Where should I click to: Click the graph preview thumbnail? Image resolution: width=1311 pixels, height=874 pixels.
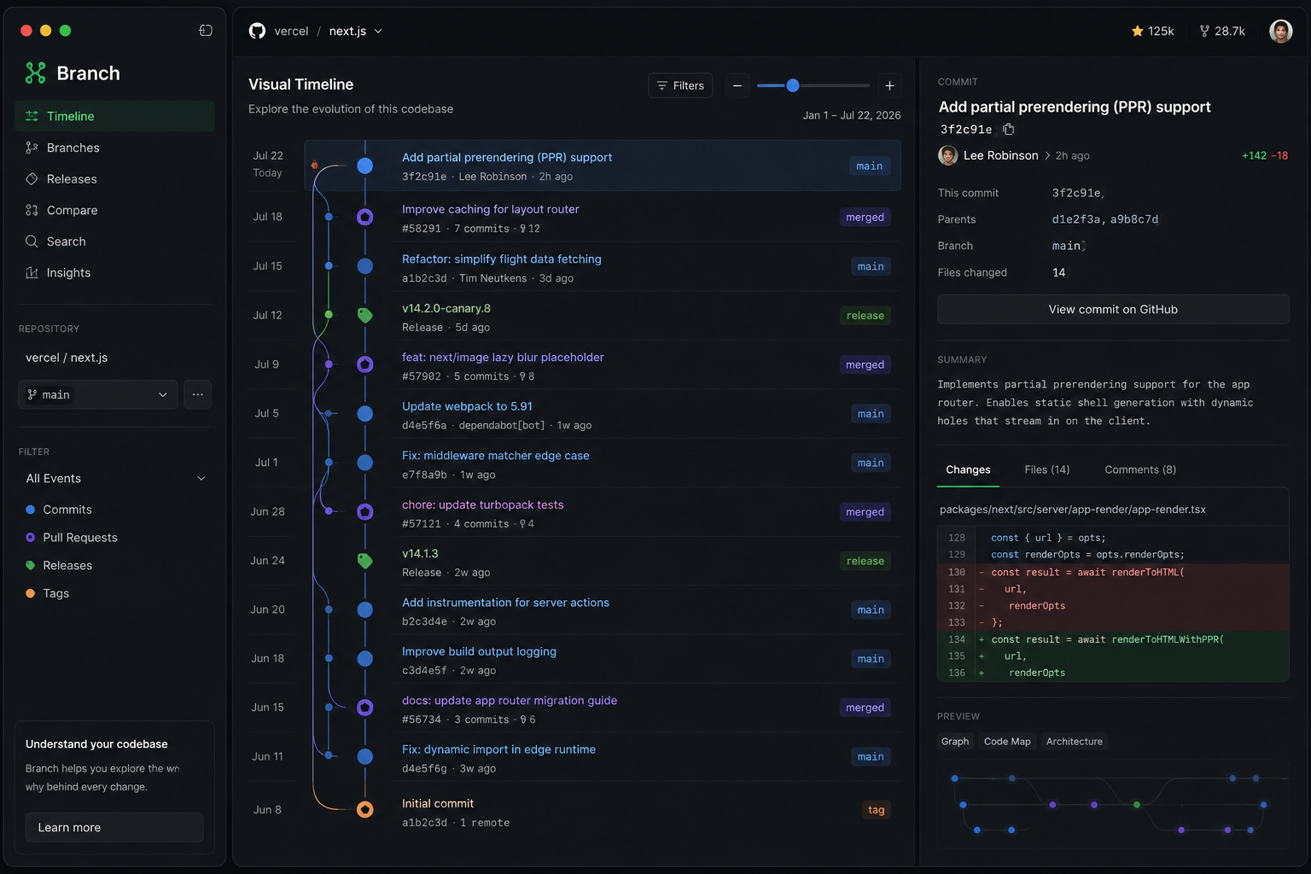[x=1113, y=804]
